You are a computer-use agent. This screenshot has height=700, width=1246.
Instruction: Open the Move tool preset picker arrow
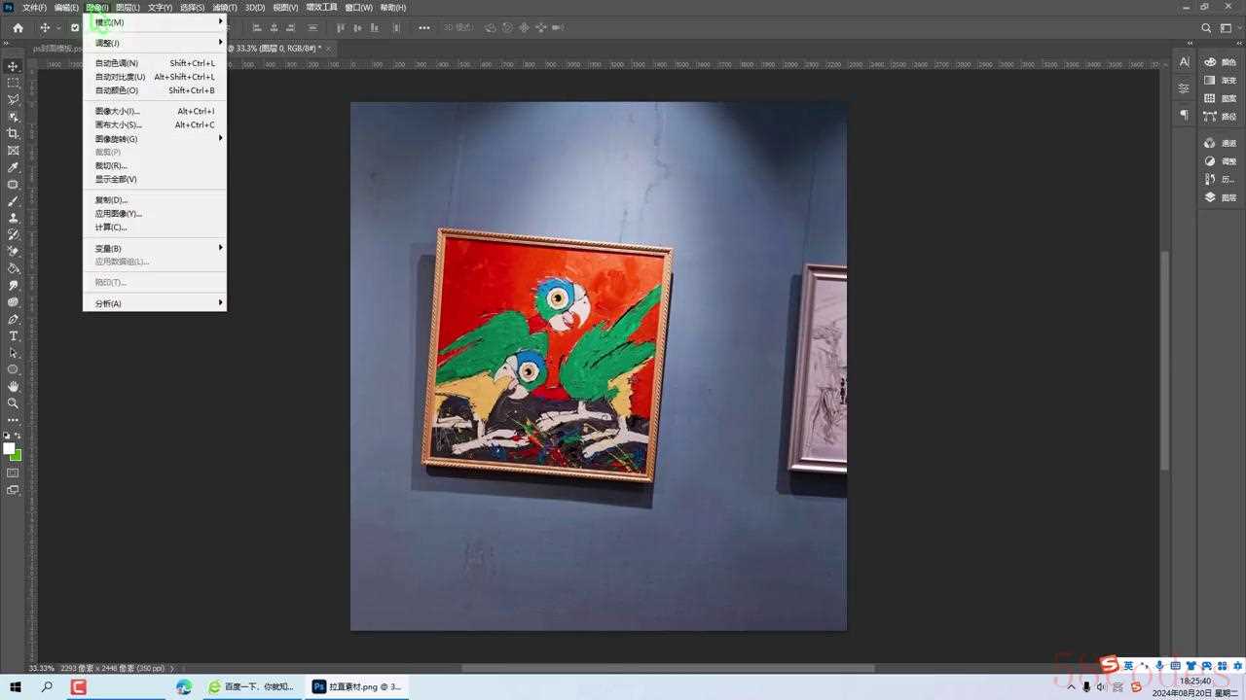tap(58, 28)
